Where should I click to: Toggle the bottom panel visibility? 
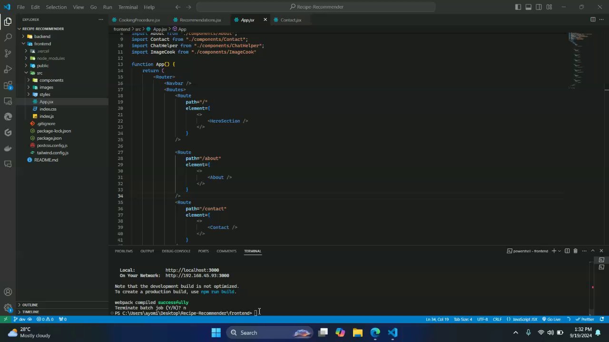click(x=529, y=7)
